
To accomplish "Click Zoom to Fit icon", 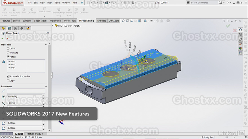I will point(123,21).
